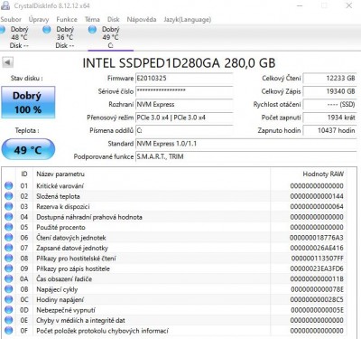Click the Dobrý 100 % health status button
This screenshot has height=339, width=361.
click(28, 102)
